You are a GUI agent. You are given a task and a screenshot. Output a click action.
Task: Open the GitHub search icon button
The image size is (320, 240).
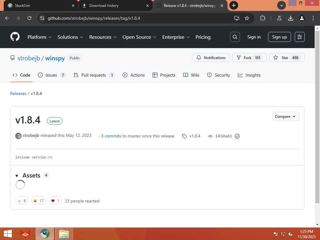(x=235, y=37)
